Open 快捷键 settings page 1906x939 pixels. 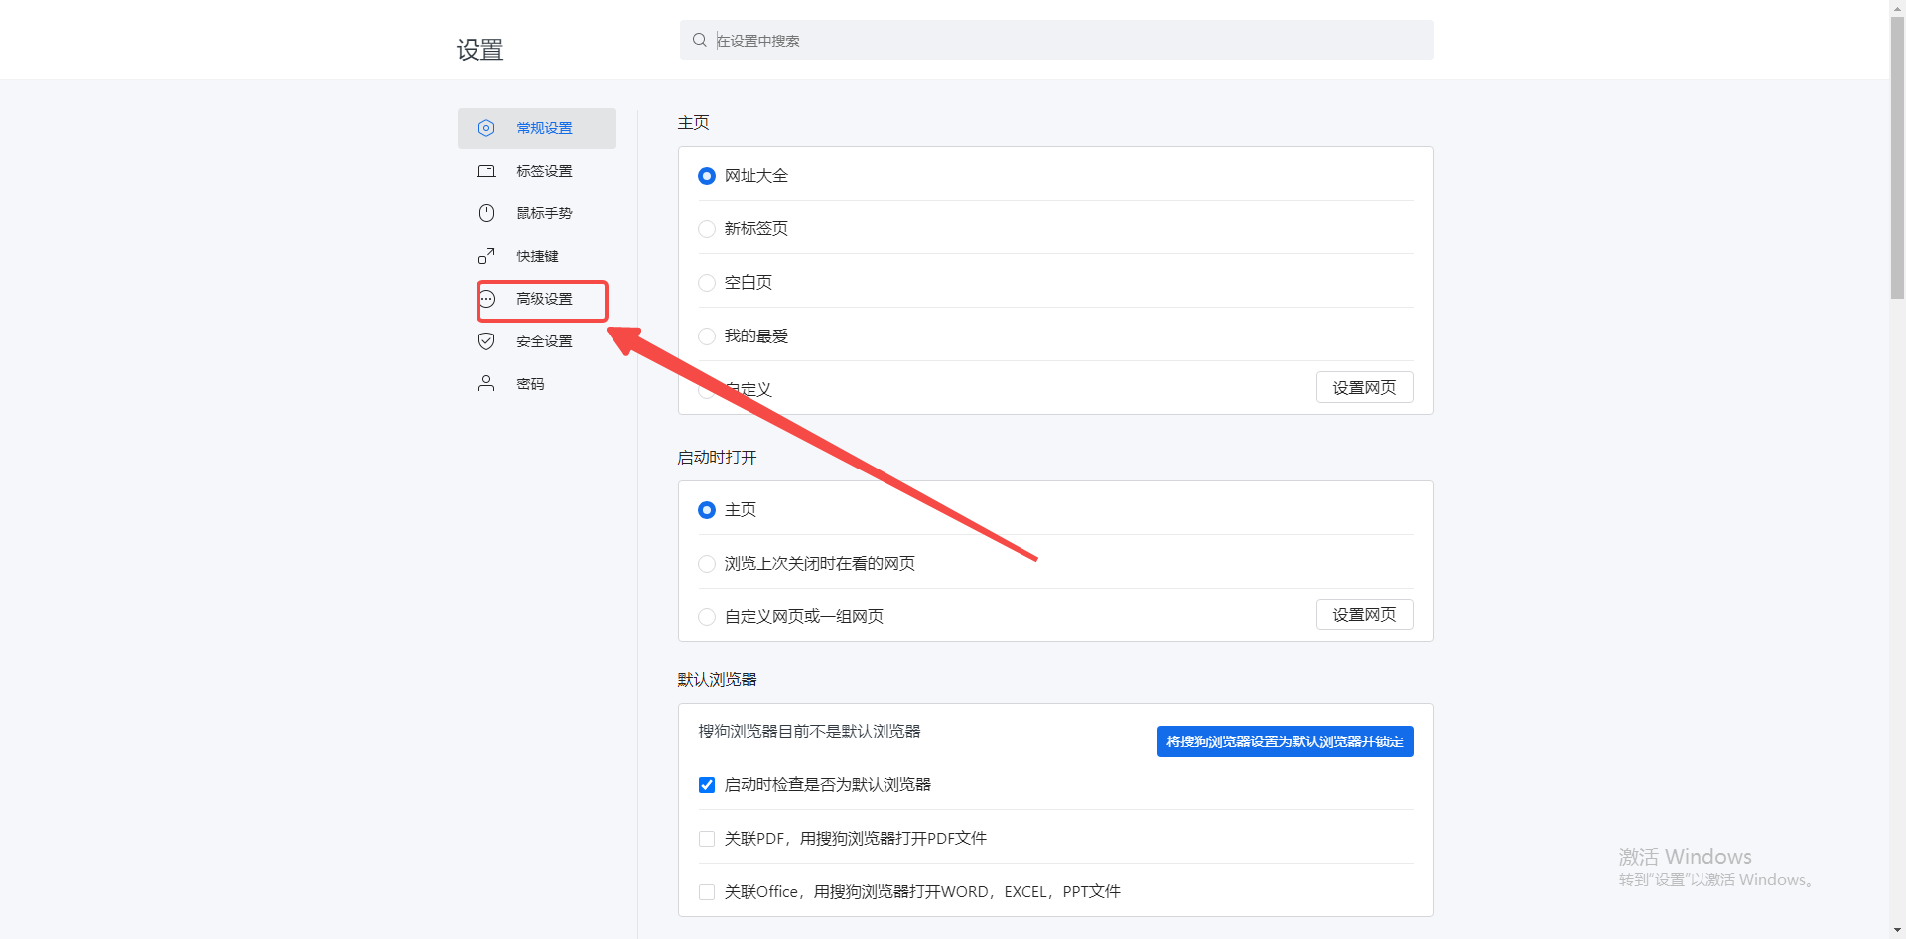click(537, 256)
